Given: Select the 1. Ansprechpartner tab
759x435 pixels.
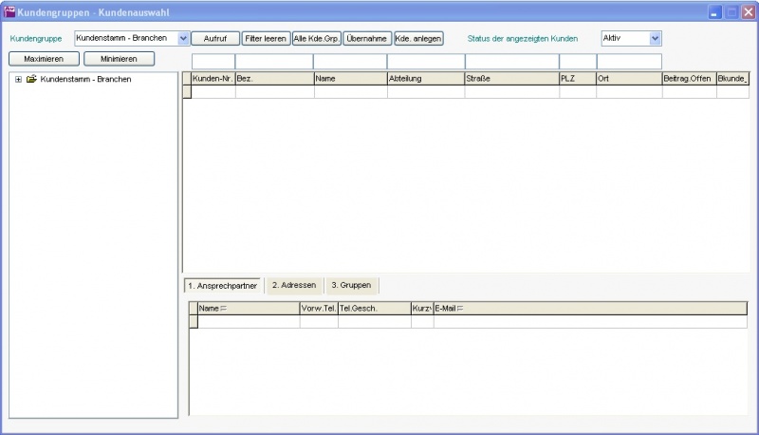Looking at the screenshot, I should tap(222, 285).
